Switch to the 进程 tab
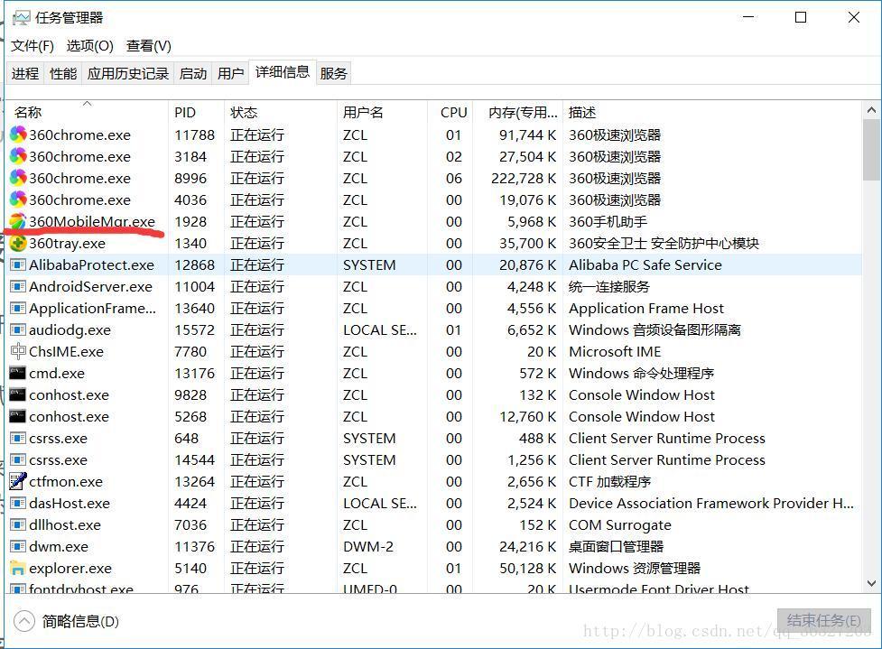The width and height of the screenshot is (882, 649). click(25, 74)
